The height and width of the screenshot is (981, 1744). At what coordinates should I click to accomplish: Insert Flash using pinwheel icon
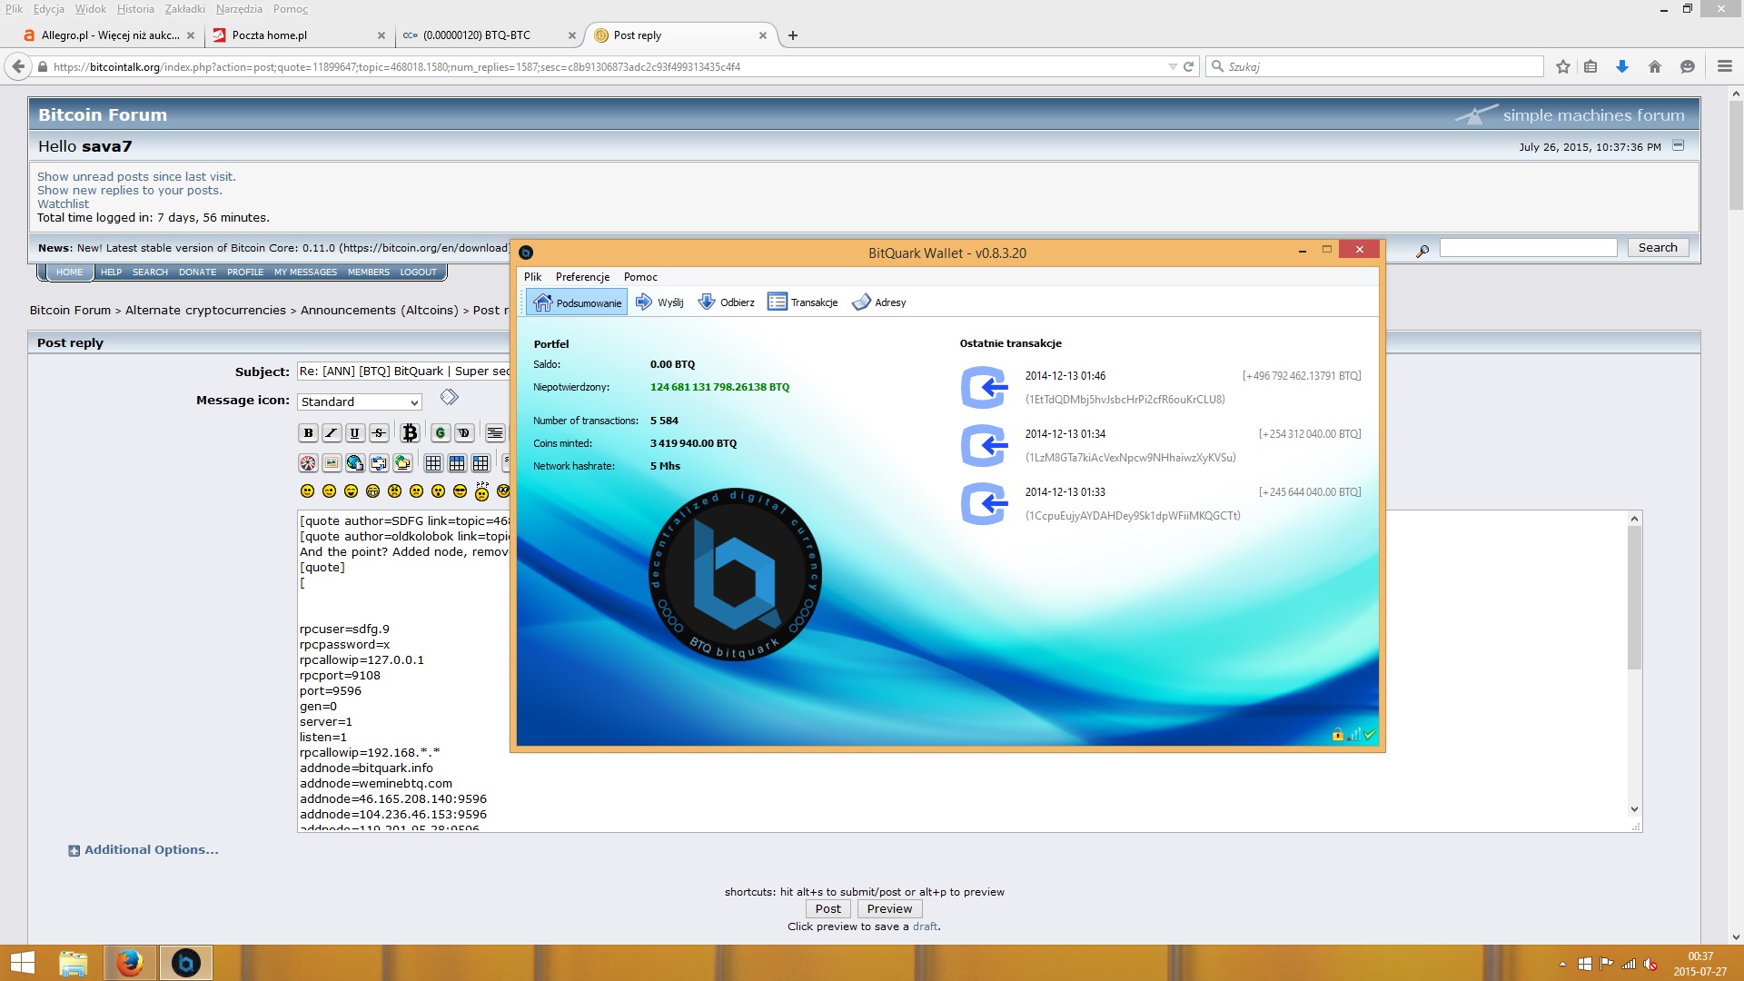(x=308, y=463)
